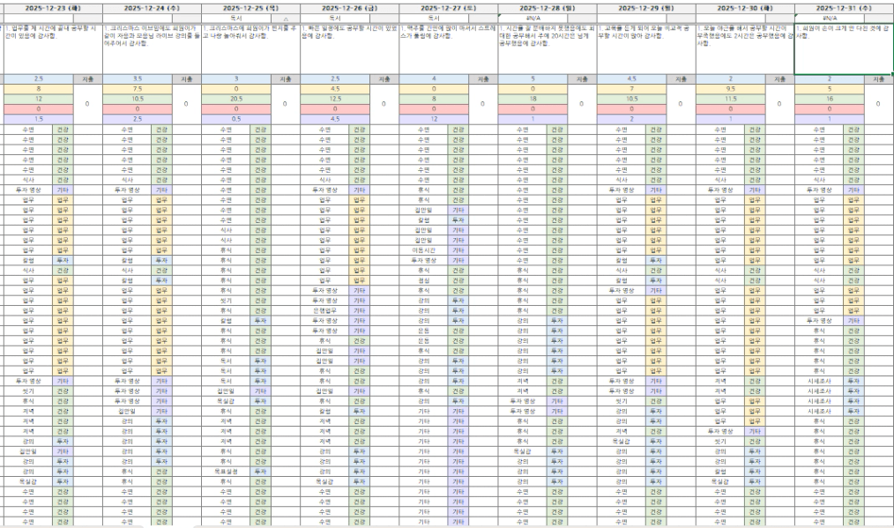Click the 독서 cell under 2025-12-26
Viewport: 894px width, 528px height.
335,19
